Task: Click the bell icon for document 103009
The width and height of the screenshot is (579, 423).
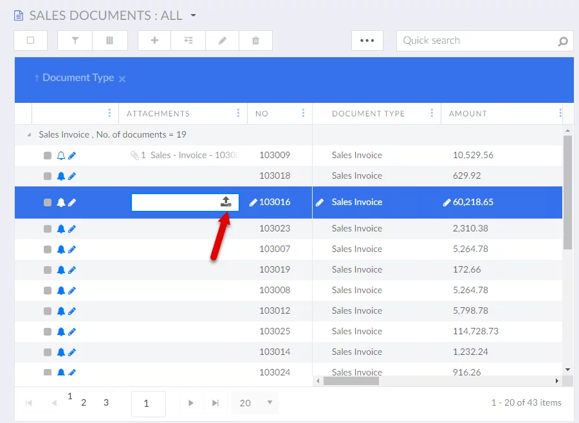Action: 61,156
